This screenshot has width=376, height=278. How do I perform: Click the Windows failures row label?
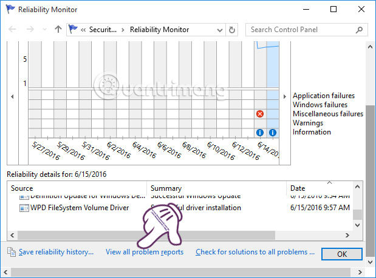[x=320, y=105]
